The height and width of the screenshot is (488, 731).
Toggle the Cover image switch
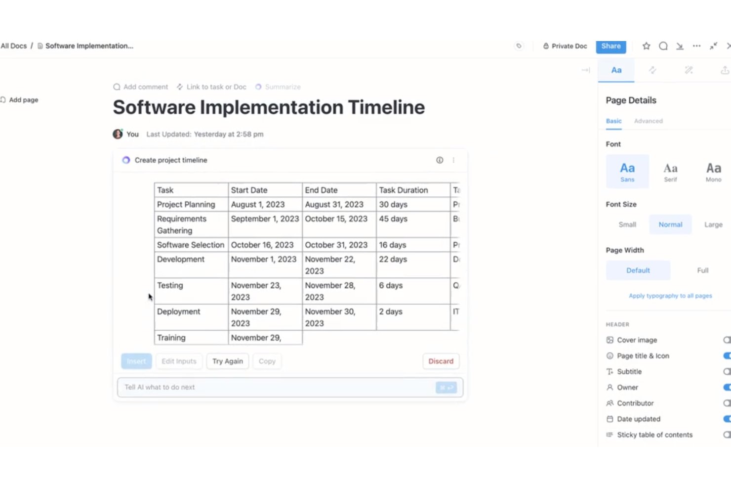point(727,340)
